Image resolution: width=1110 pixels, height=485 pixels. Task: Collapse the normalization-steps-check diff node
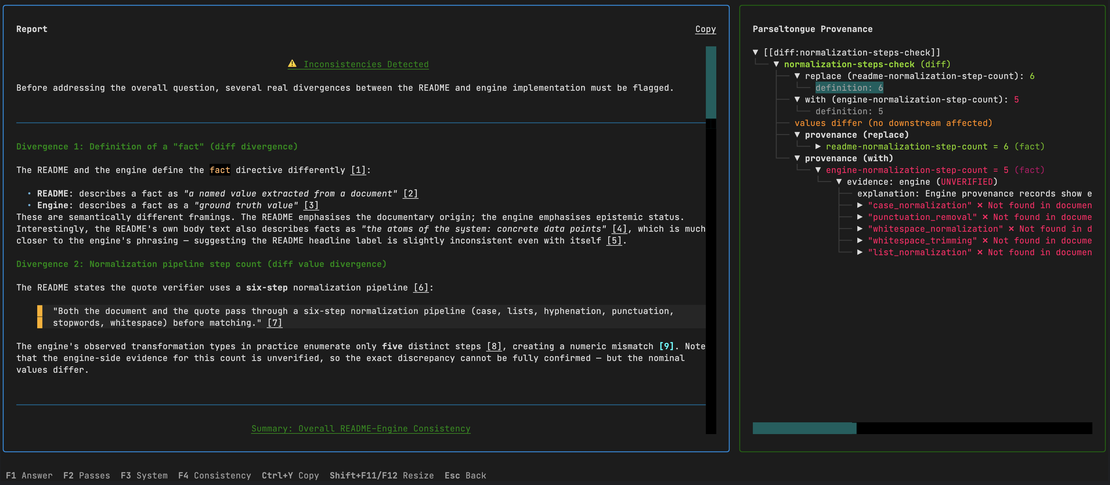(x=777, y=64)
